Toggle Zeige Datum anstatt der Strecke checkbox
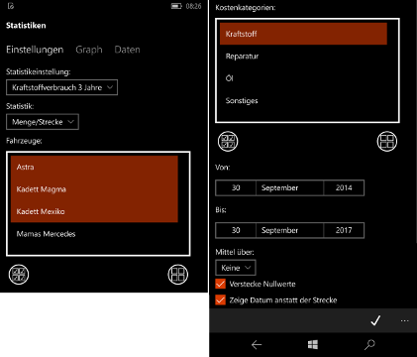This screenshot has width=417, height=357. [x=220, y=300]
